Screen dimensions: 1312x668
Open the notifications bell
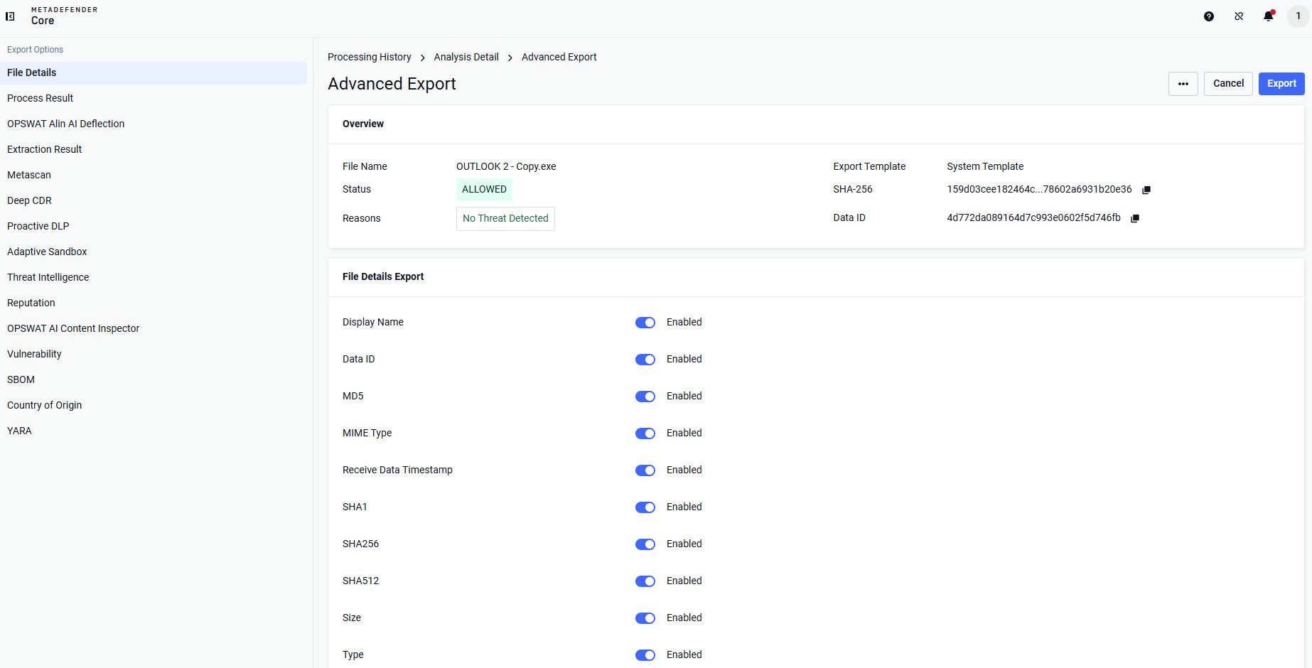1269,16
